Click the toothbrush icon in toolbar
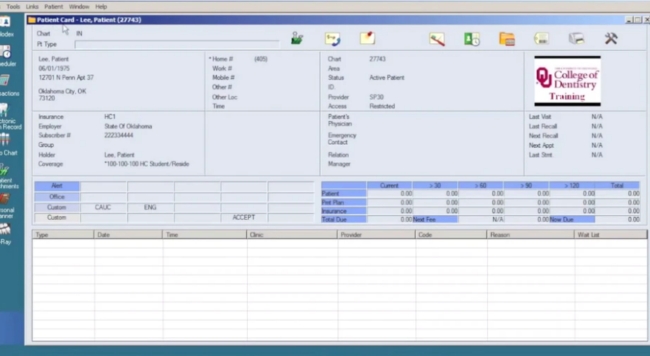The height and width of the screenshot is (356, 650). click(x=437, y=40)
